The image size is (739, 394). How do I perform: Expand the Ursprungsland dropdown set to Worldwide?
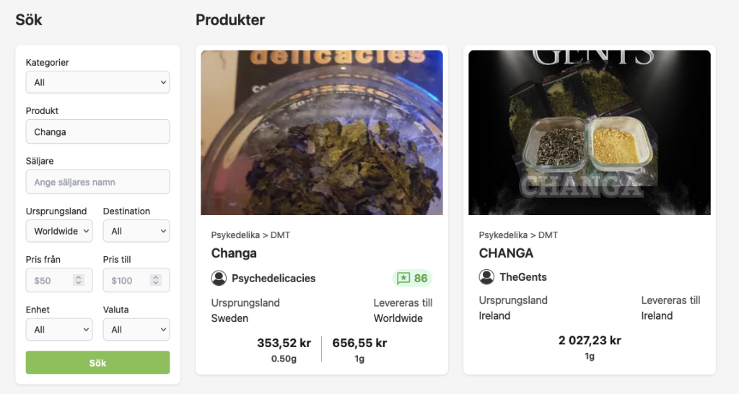click(59, 231)
